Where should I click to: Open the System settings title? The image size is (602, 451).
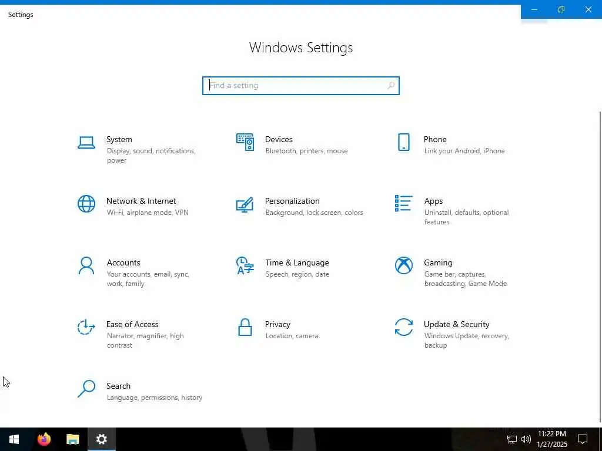[119, 139]
